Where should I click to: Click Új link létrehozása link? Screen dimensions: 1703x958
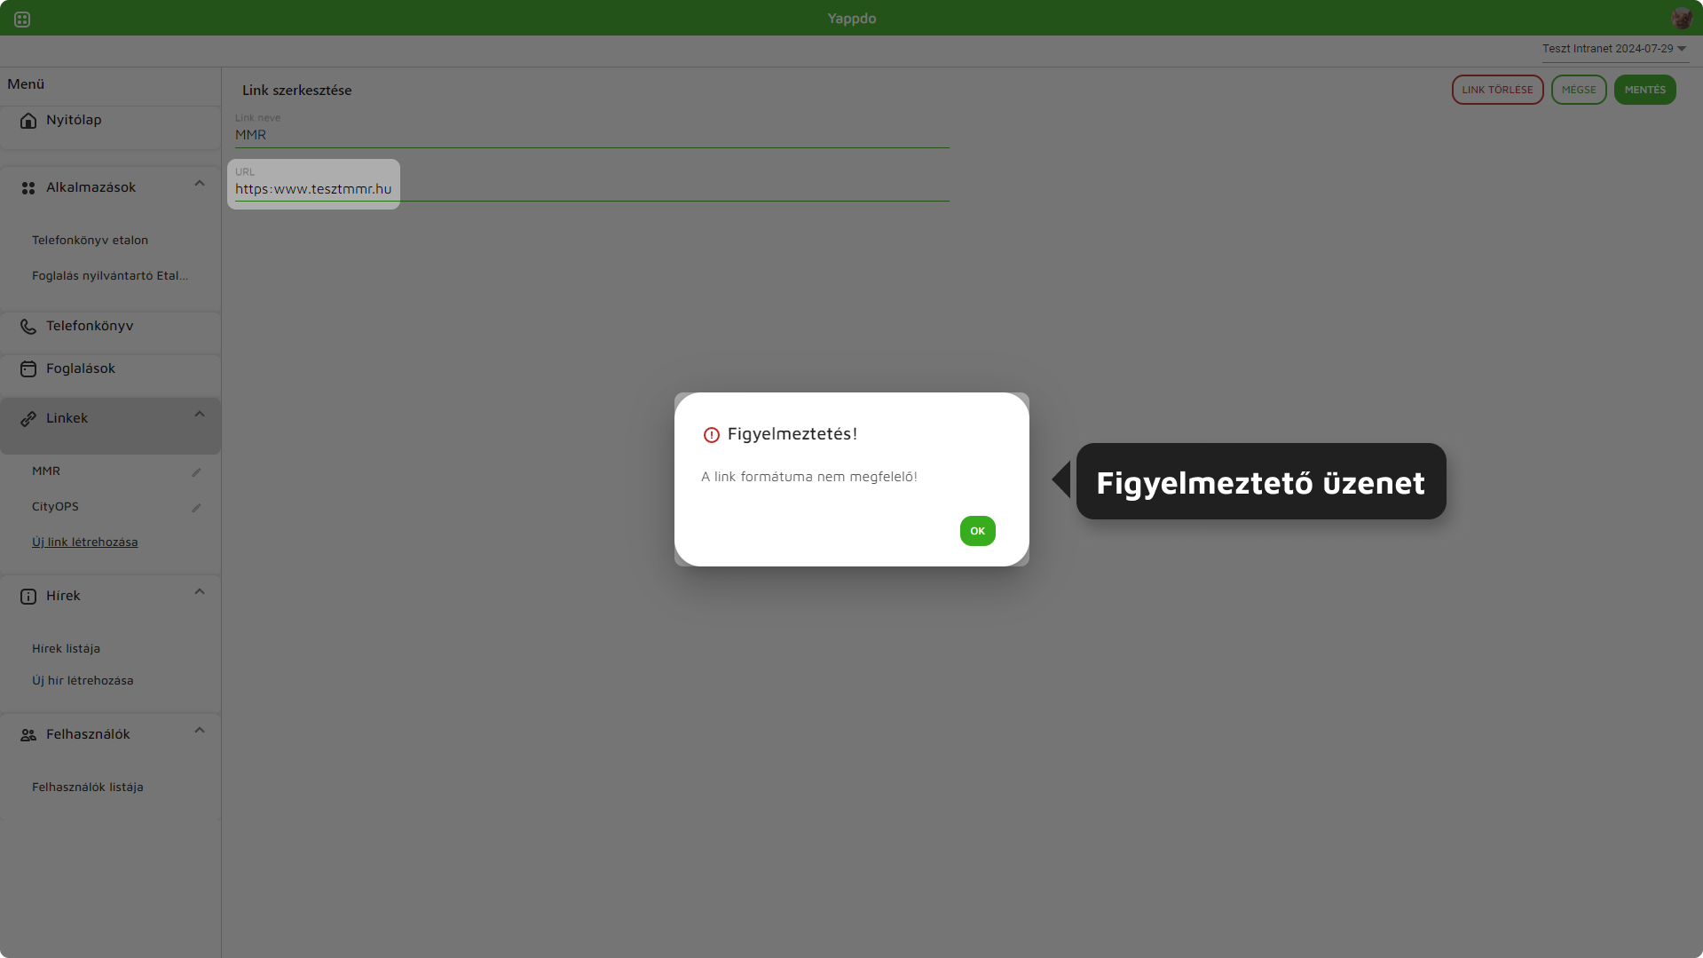[84, 542]
